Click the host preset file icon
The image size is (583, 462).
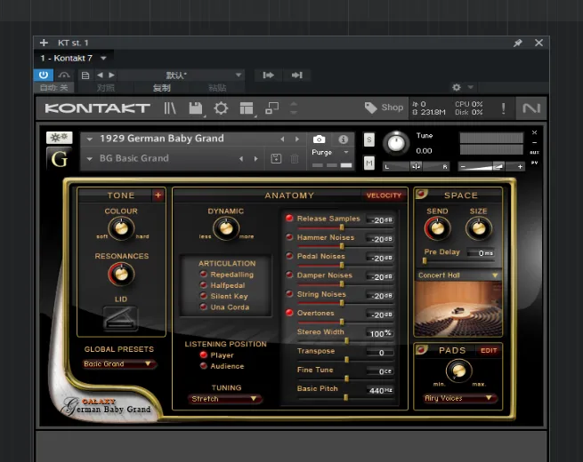point(85,76)
